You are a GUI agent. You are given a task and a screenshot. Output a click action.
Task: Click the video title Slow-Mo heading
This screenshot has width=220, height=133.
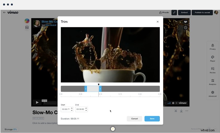(x=45, y=113)
